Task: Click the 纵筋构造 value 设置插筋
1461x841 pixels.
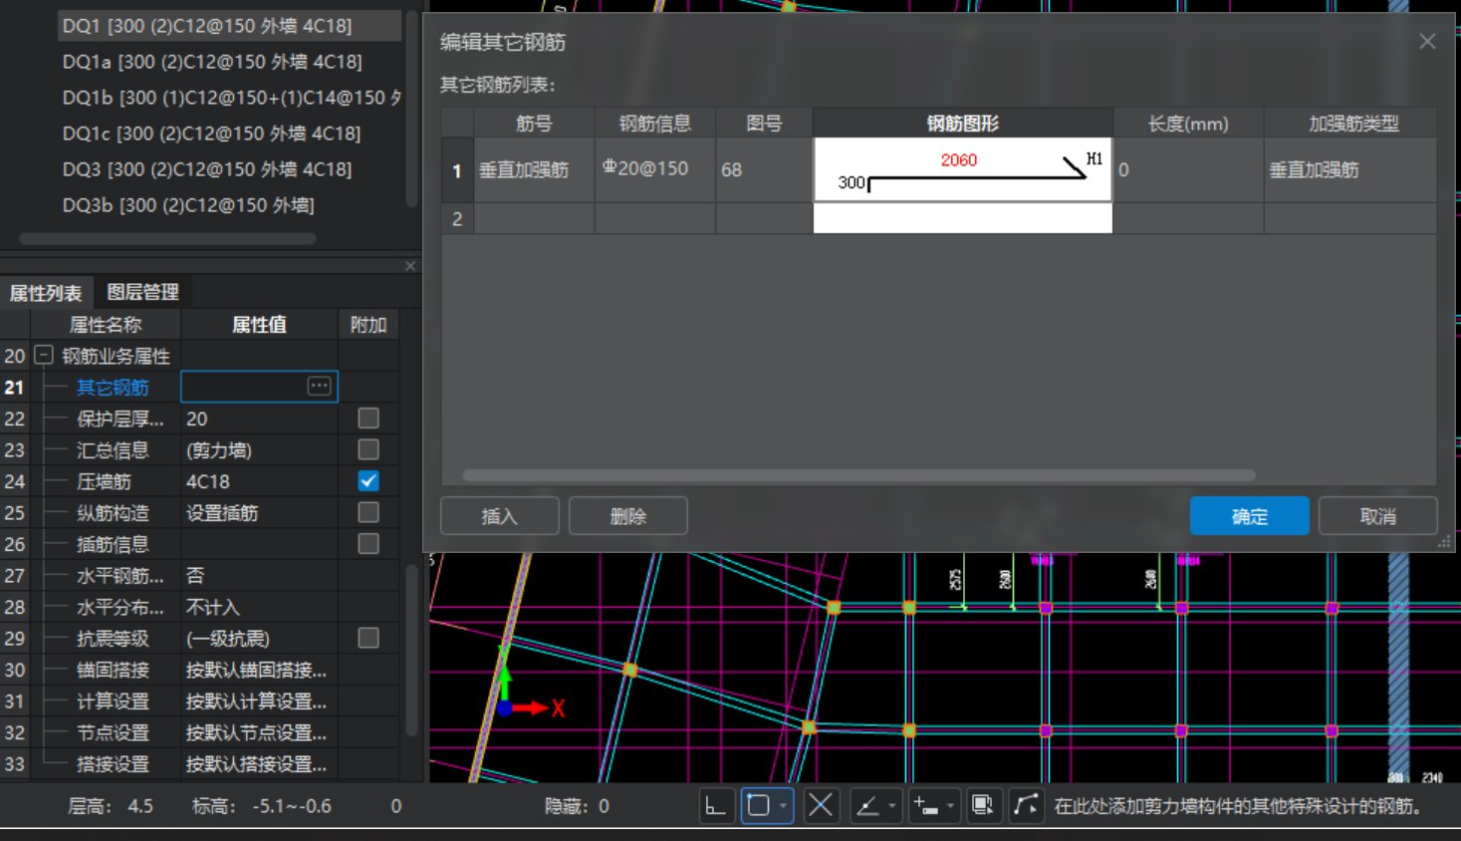Action: pyautogui.click(x=259, y=512)
